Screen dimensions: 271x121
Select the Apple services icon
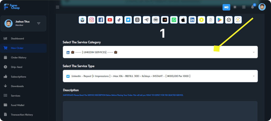tap(183, 20)
